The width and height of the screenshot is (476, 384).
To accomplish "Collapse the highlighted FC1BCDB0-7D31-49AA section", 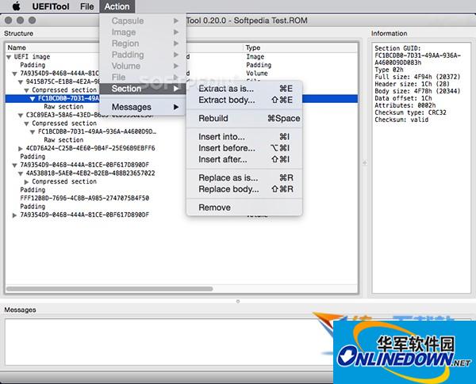I will pyautogui.click(x=33, y=98).
